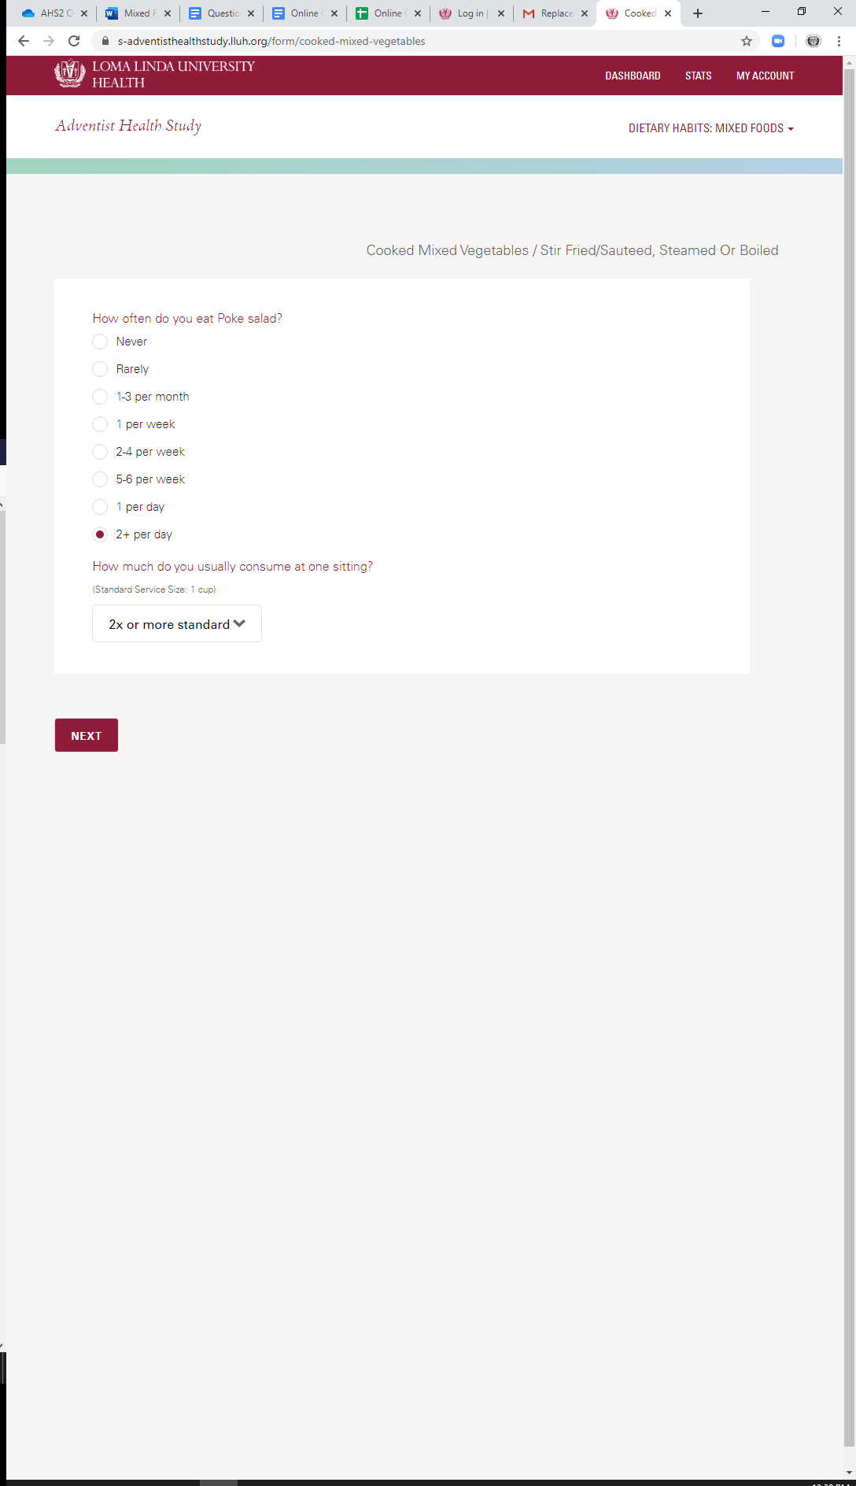
Task: View site security padlock info
Action: pyautogui.click(x=105, y=41)
